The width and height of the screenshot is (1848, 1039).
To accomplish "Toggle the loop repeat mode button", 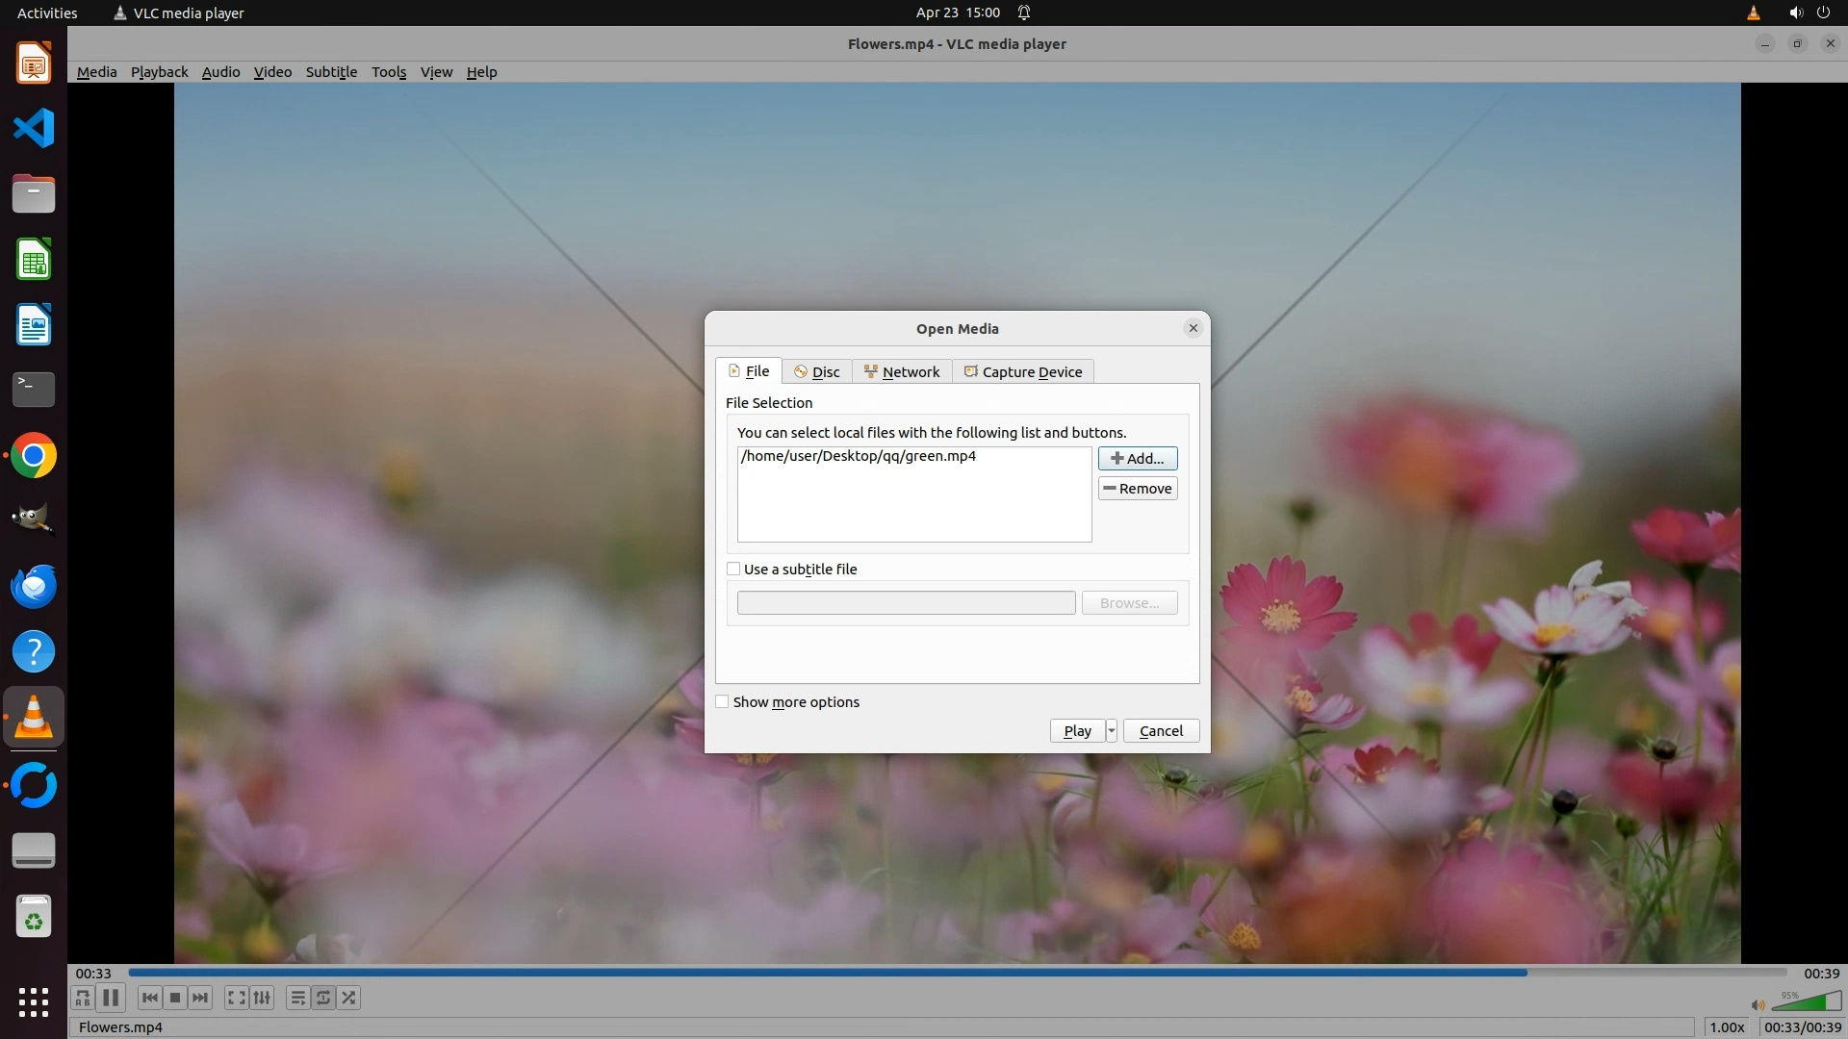I will coord(323,998).
